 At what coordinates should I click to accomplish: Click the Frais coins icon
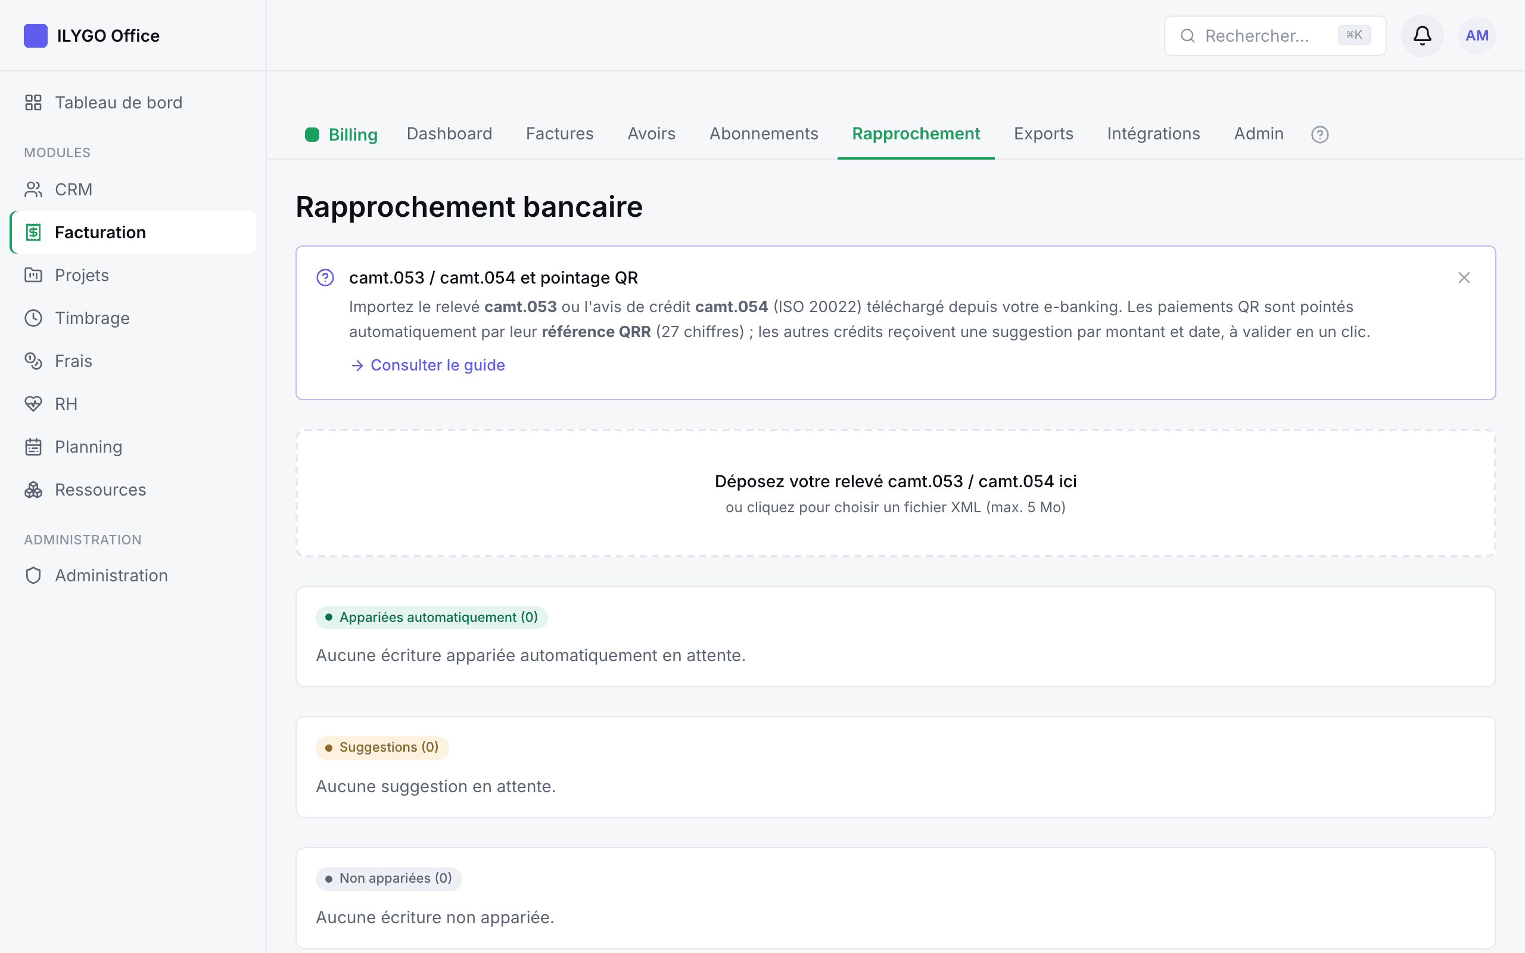click(x=33, y=361)
